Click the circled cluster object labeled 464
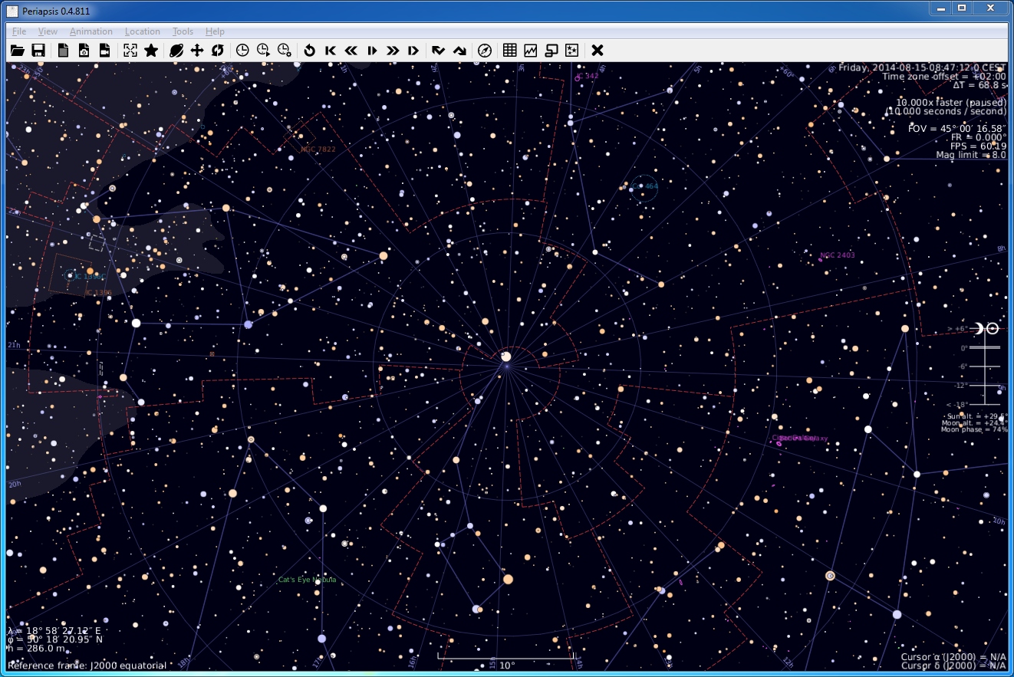 (x=644, y=186)
